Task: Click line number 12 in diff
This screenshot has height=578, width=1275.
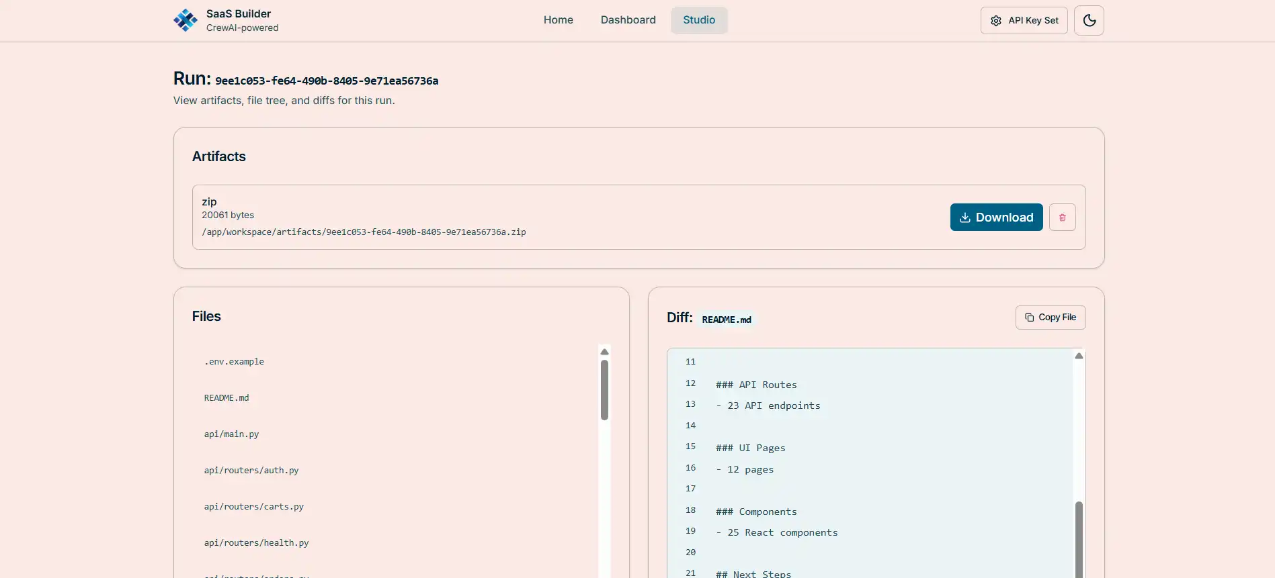Action: click(x=690, y=383)
